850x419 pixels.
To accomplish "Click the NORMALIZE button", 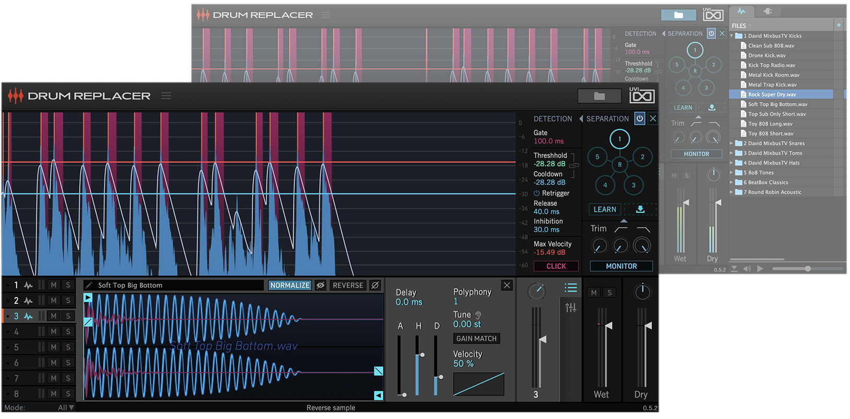I will [x=290, y=285].
